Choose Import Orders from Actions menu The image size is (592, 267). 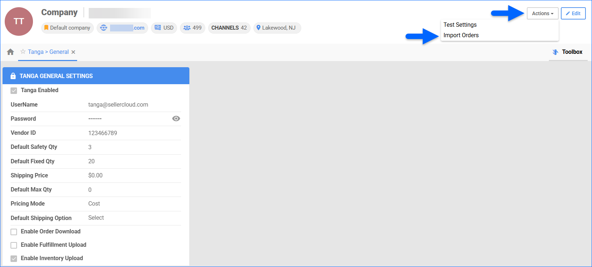(461, 35)
